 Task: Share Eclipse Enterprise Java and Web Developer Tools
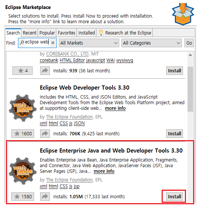click(x=45, y=196)
